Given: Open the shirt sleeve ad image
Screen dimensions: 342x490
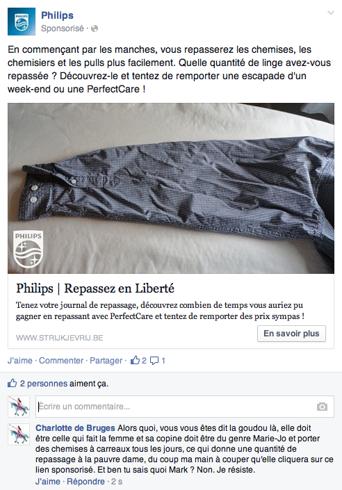Looking at the screenshot, I should tap(171, 188).
